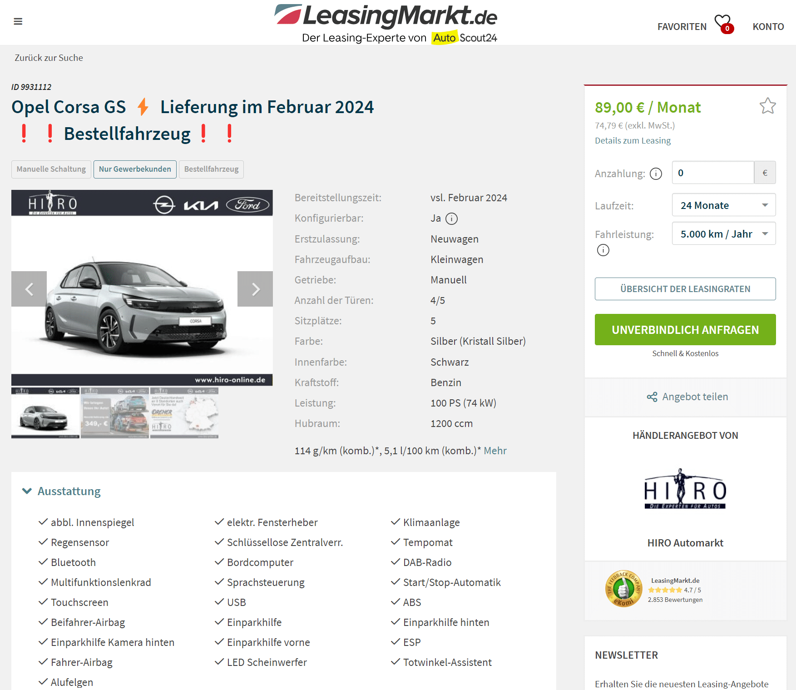Show info icon next to Konfigurierbar Ja
The image size is (796, 690).
click(451, 219)
